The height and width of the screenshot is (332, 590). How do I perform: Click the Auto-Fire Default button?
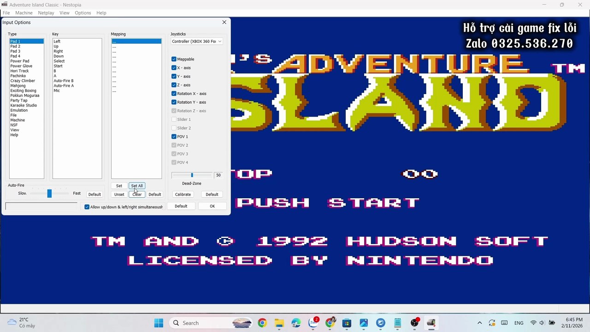click(x=94, y=195)
